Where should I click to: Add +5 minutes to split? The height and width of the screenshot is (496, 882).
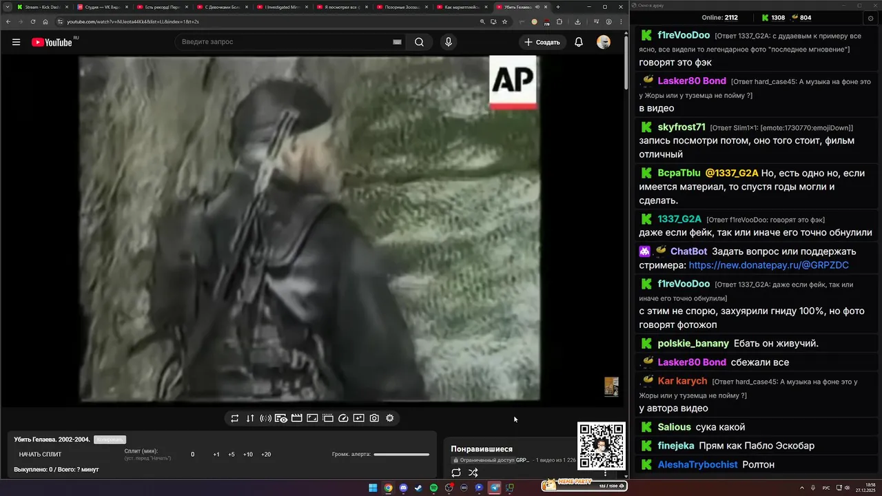[232, 455]
